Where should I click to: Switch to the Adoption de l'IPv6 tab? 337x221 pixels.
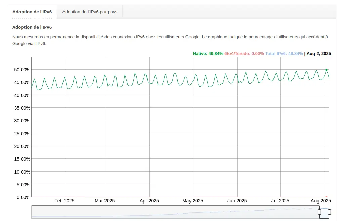[x=32, y=12]
